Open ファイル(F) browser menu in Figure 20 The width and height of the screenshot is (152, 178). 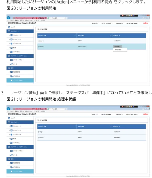(x=10, y=20)
